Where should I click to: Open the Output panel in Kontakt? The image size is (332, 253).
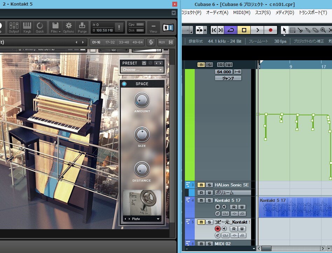[x=14, y=27]
